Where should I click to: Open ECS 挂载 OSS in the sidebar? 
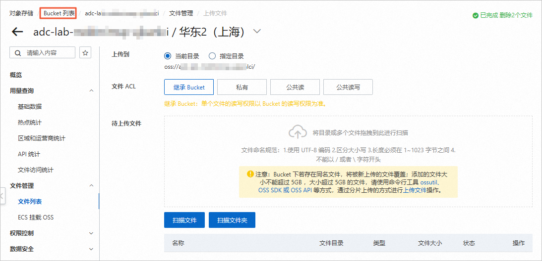pos(36,217)
